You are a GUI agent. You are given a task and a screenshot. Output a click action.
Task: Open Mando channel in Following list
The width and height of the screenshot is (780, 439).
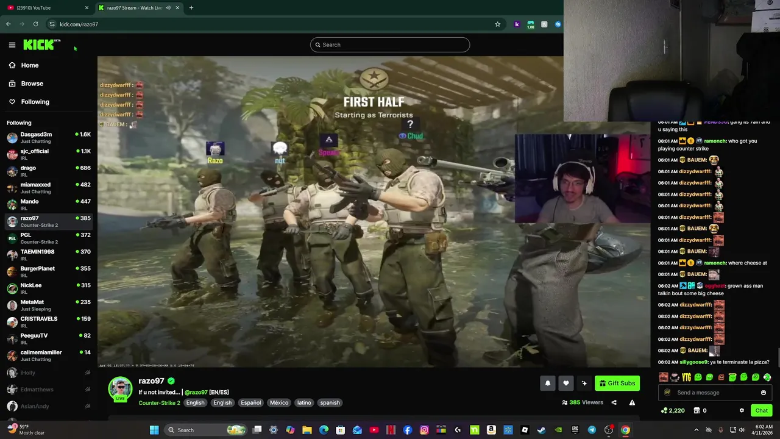click(x=49, y=204)
